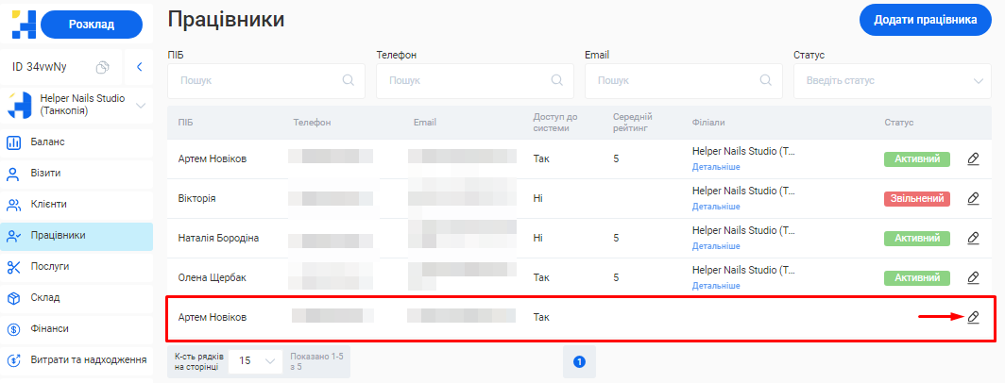Click edit pencil for Олена Щербак
The image size is (1005, 383).
tap(973, 277)
